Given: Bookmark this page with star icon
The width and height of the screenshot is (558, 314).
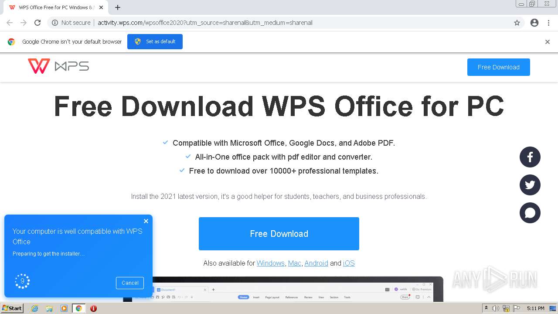Looking at the screenshot, I should pyautogui.click(x=517, y=23).
